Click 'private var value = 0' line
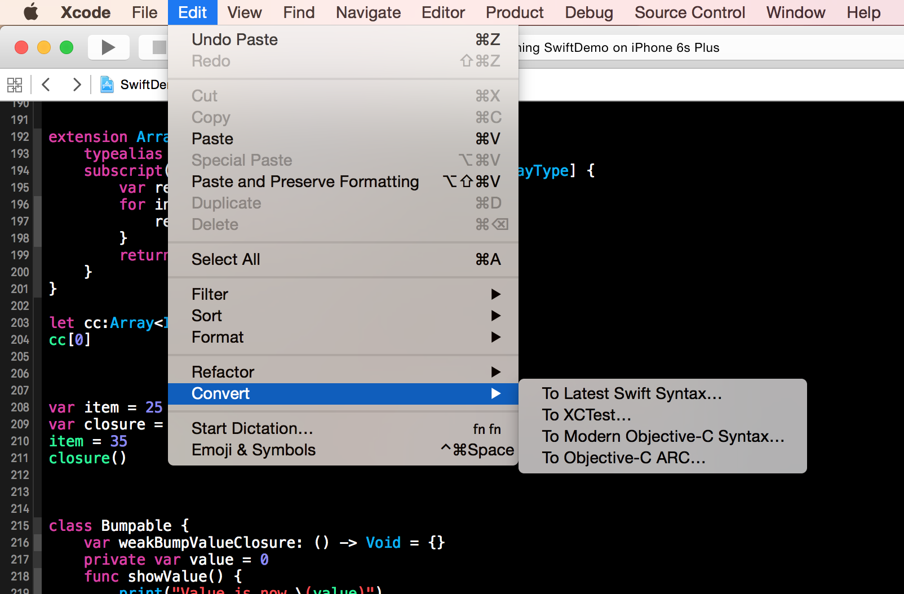Image resolution: width=904 pixels, height=594 pixels. point(176,560)
